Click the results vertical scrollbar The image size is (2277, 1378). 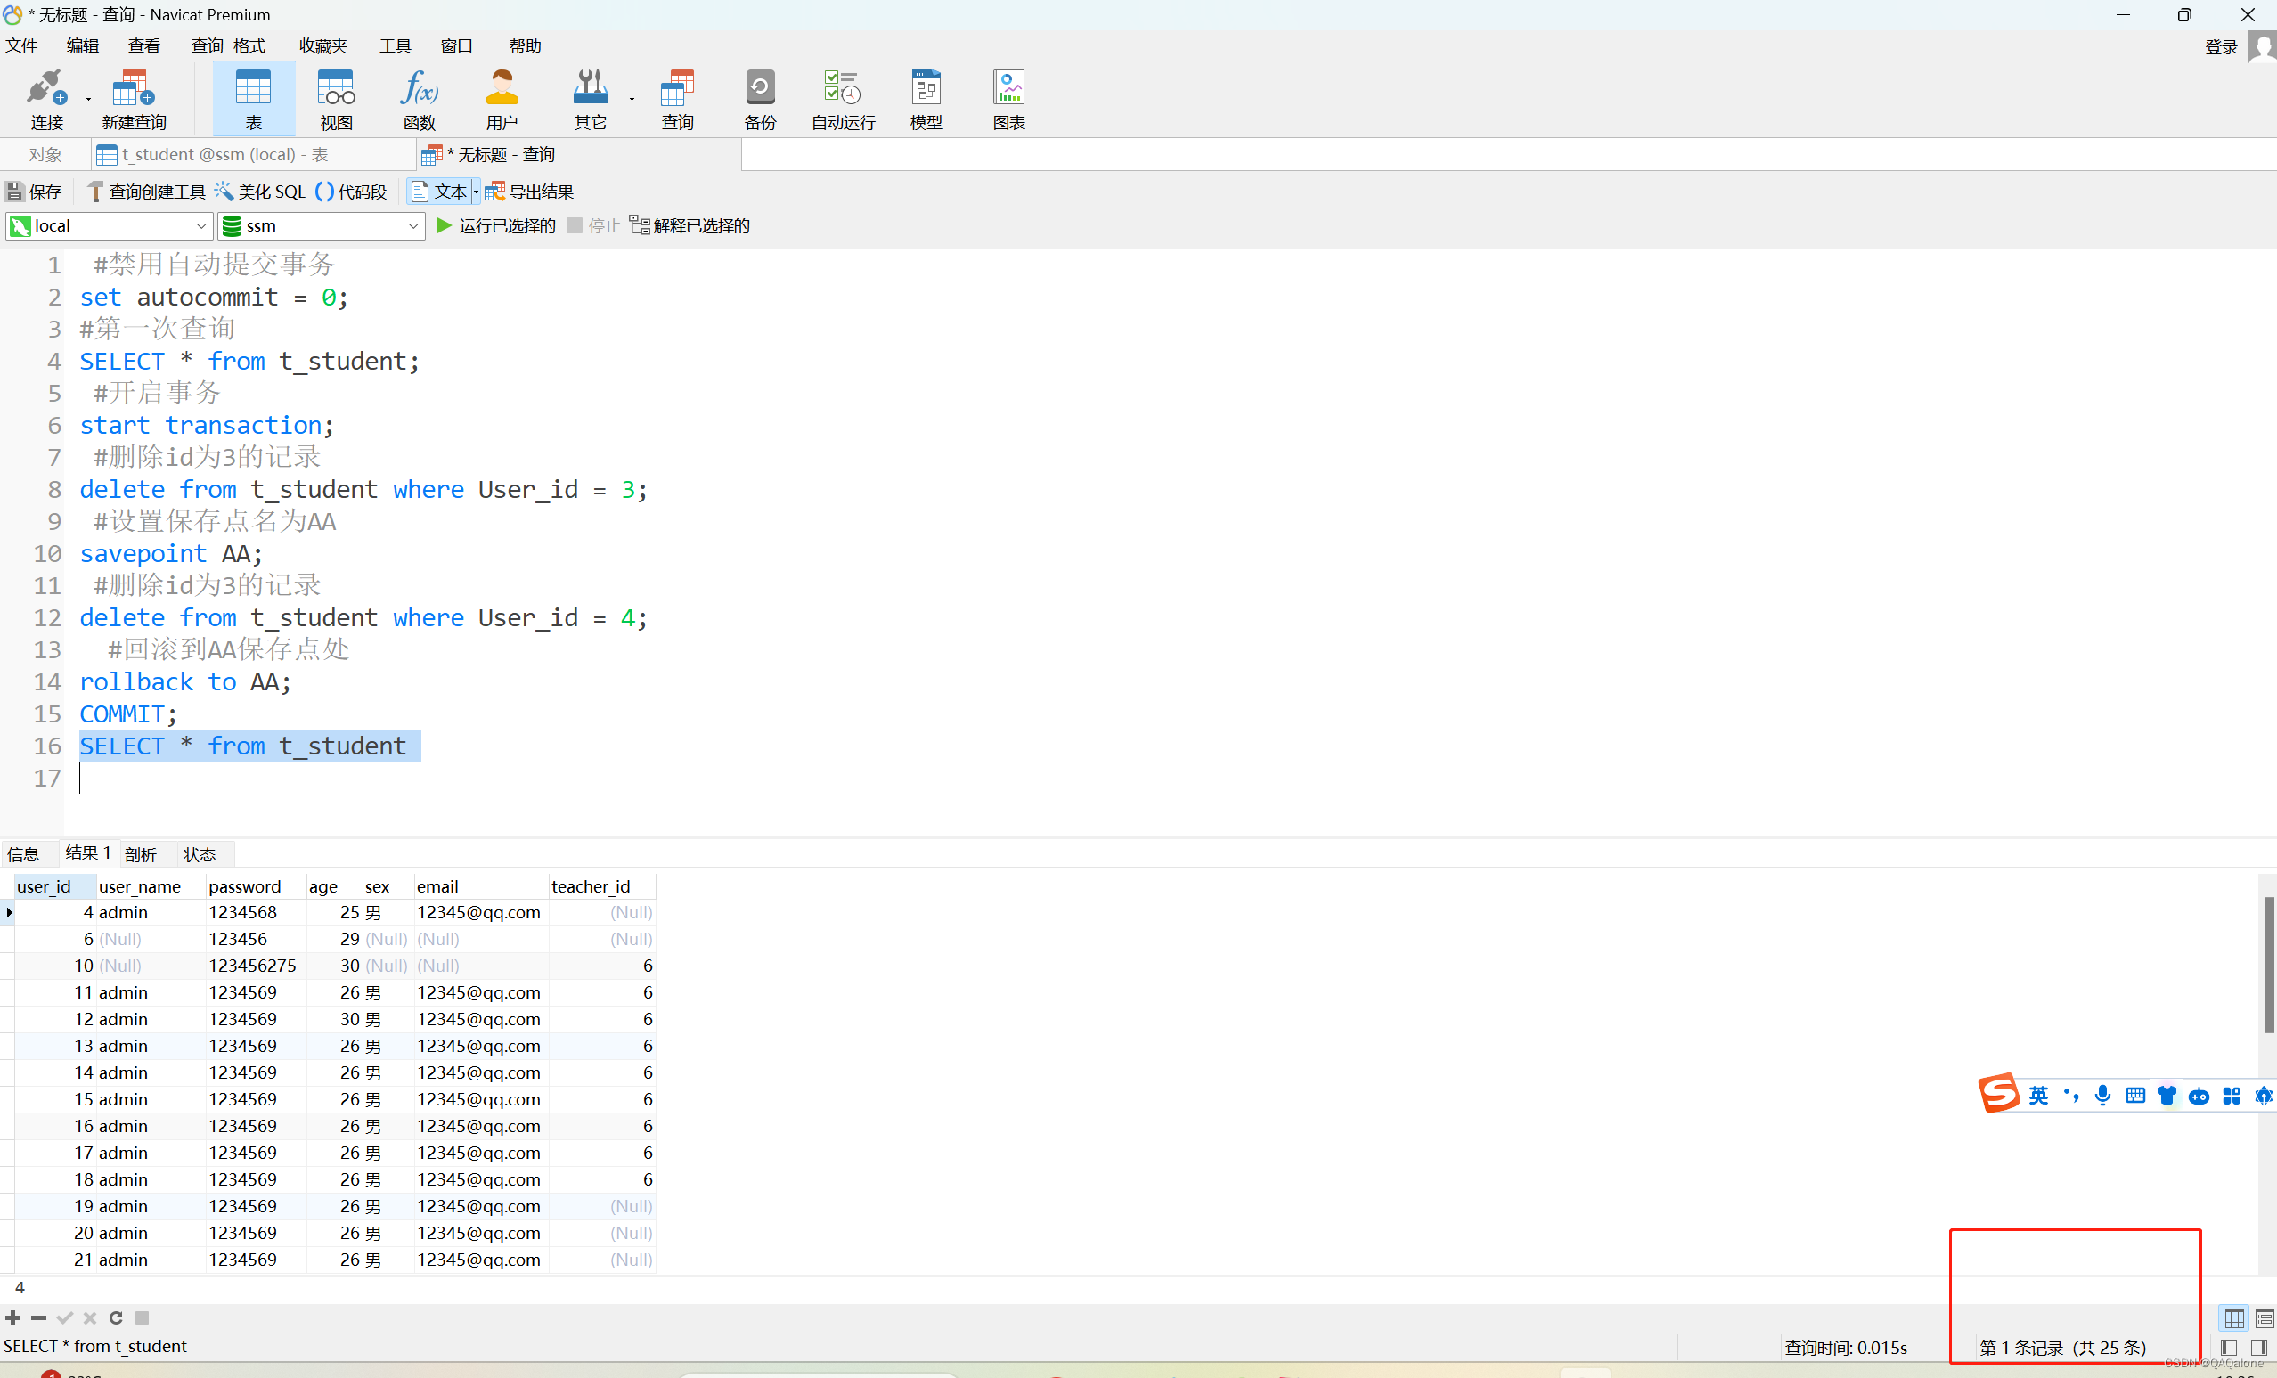point(2268,966)
